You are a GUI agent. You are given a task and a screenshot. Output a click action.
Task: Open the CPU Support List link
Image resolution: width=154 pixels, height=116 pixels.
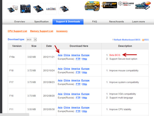[17, 31]
